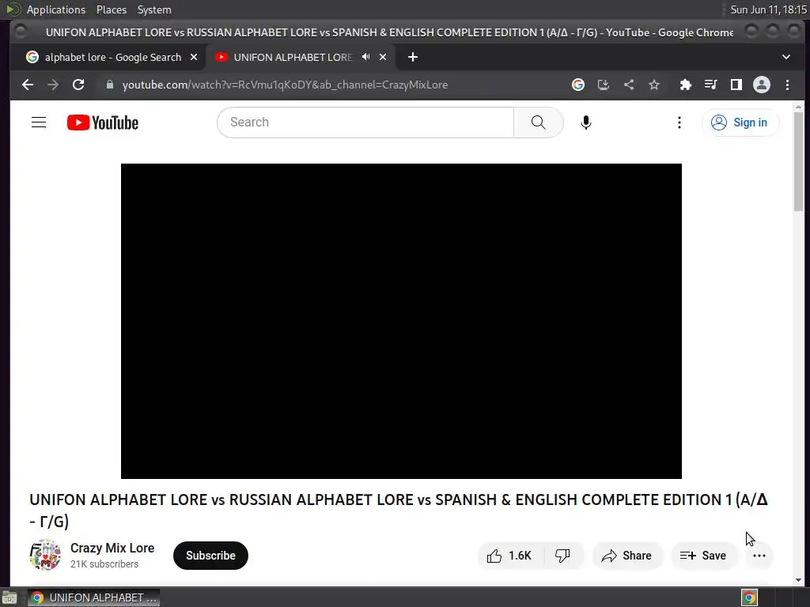
Task: Toggle the Chrome side panel
Action: (x=736, y=85)
